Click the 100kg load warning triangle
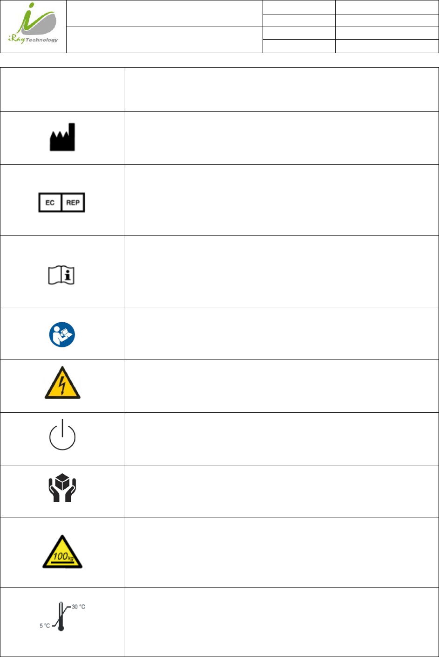439x657 pixels. pyautogui.click(x=62, y=553)
